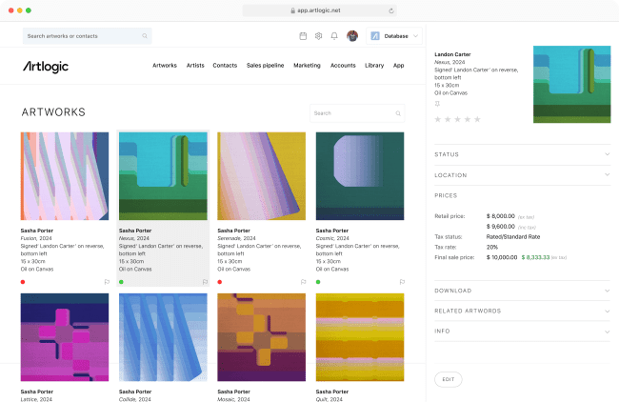Click the app.artlogic.net address bar
619x402 pixels.
point(319,10)
